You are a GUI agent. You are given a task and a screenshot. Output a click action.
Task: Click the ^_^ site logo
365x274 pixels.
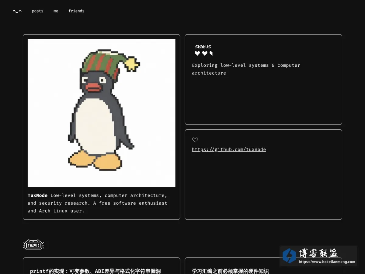point(17,11)
